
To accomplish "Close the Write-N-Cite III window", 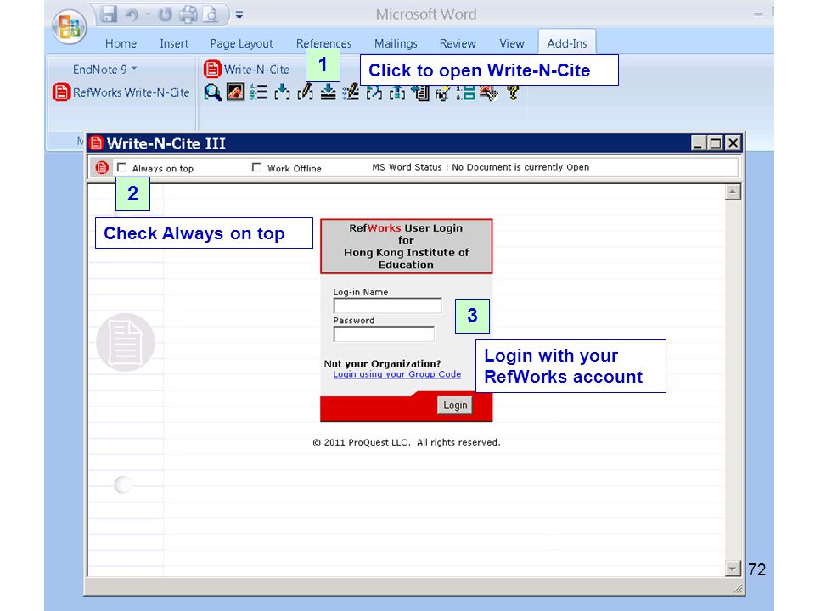I will [x=733, y=143].
